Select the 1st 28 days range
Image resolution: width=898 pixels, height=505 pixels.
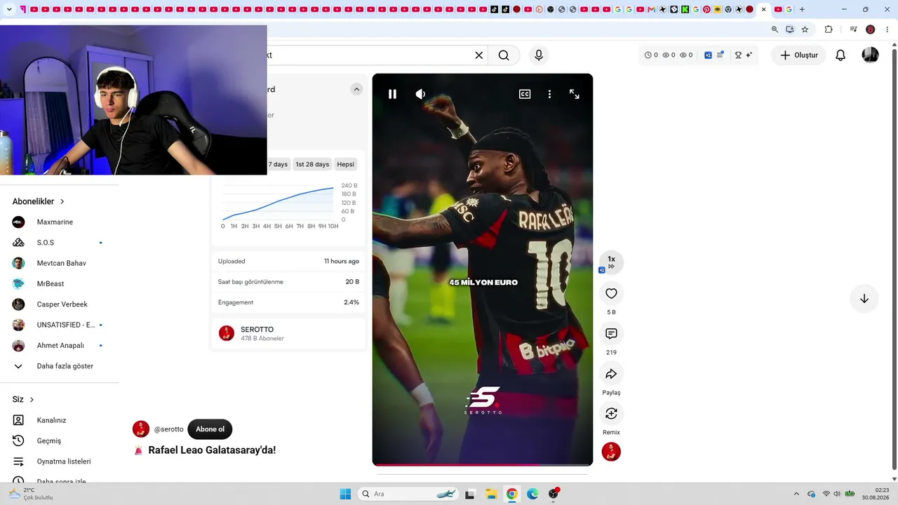point(312,164)
